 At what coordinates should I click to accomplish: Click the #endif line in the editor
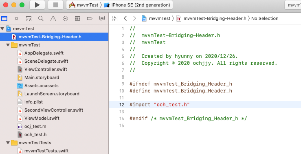pyautogui.click(x=188, y=119)
